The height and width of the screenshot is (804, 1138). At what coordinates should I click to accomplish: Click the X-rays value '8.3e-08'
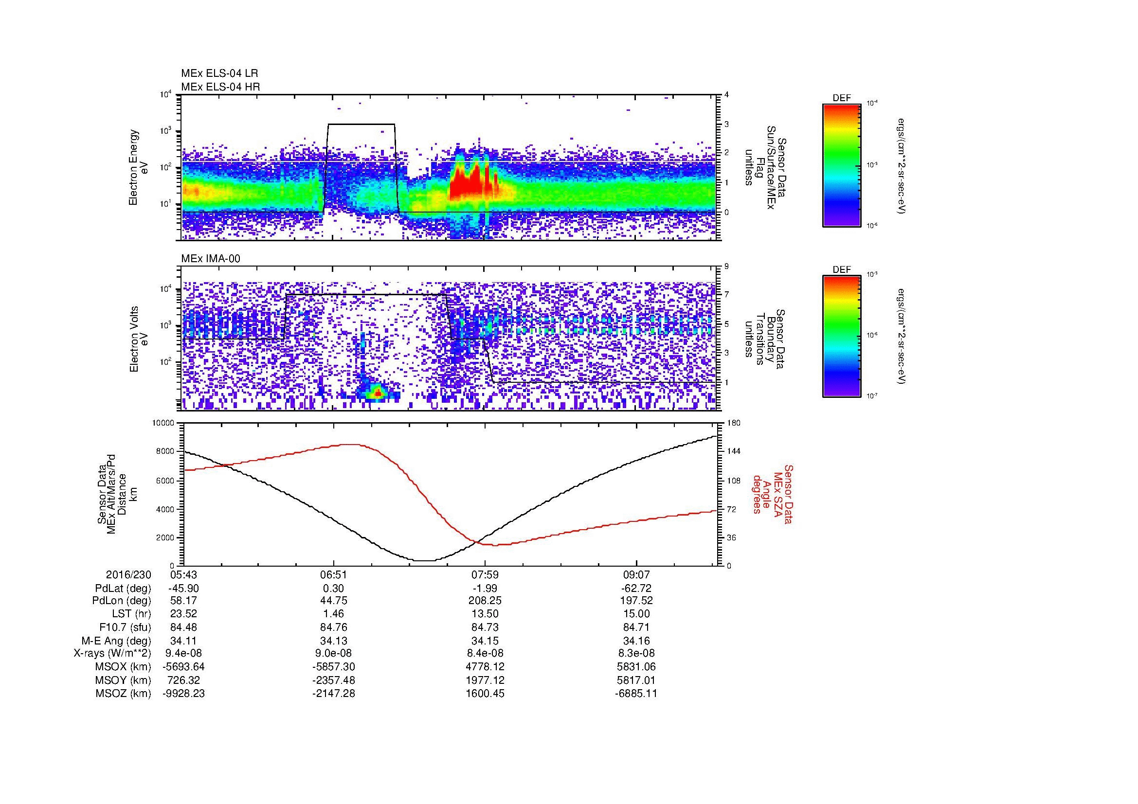click(x=636, y=653)
